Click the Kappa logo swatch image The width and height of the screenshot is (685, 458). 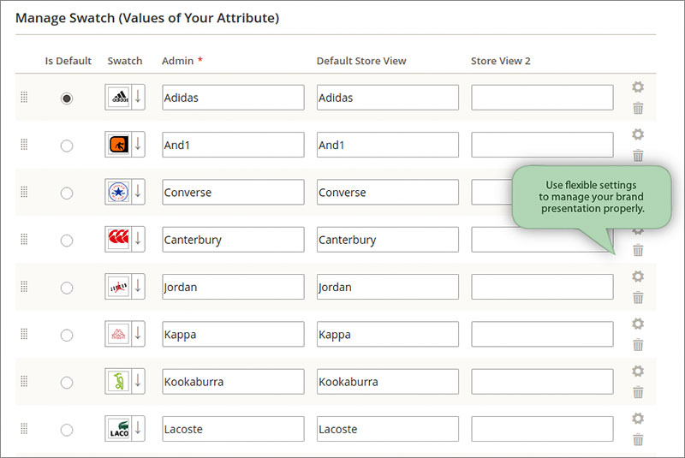coord(118,334)
